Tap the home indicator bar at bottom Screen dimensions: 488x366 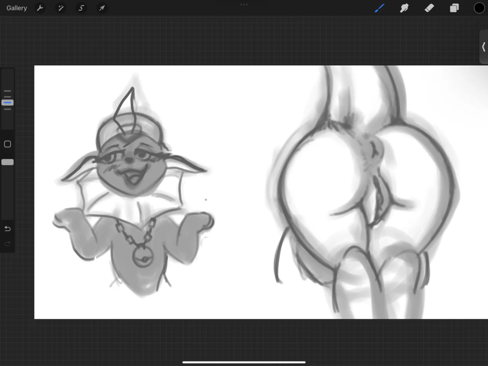point(244,362)
